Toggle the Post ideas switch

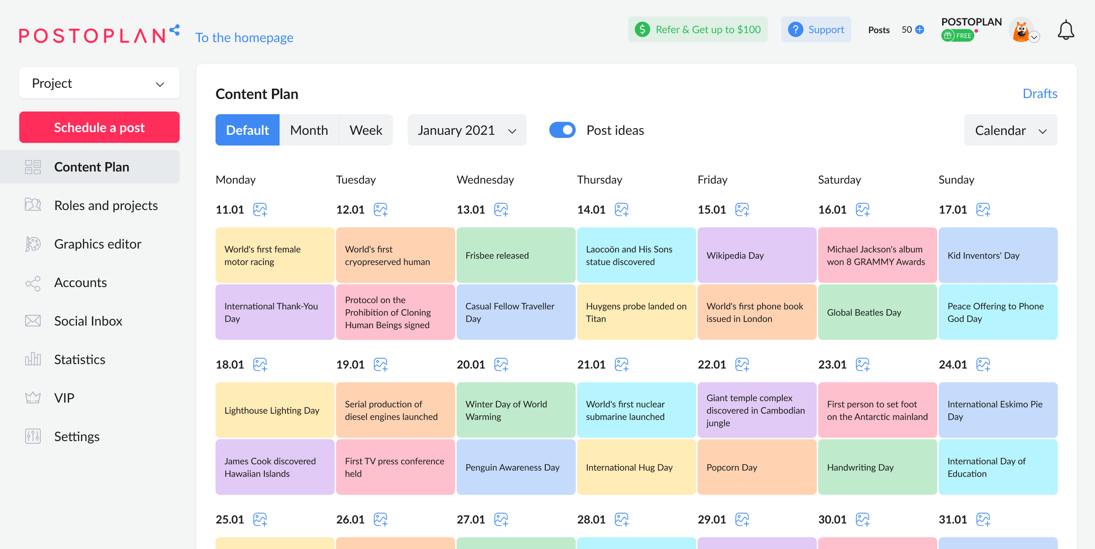(x=562, y=130)
